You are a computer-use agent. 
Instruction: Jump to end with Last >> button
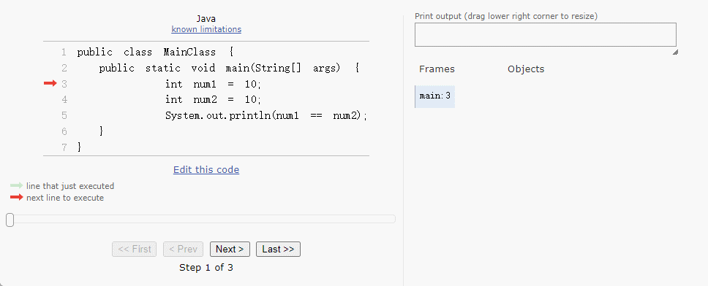tap(278, 249)
